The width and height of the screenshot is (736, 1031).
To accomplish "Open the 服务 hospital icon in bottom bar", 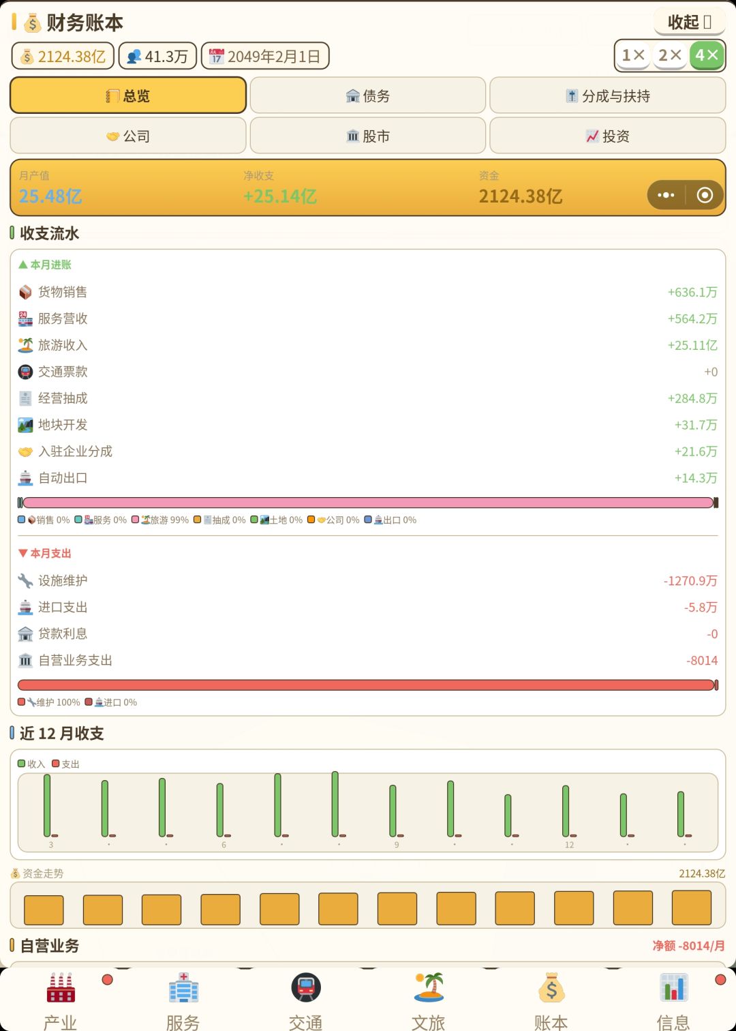I will 183,987.
